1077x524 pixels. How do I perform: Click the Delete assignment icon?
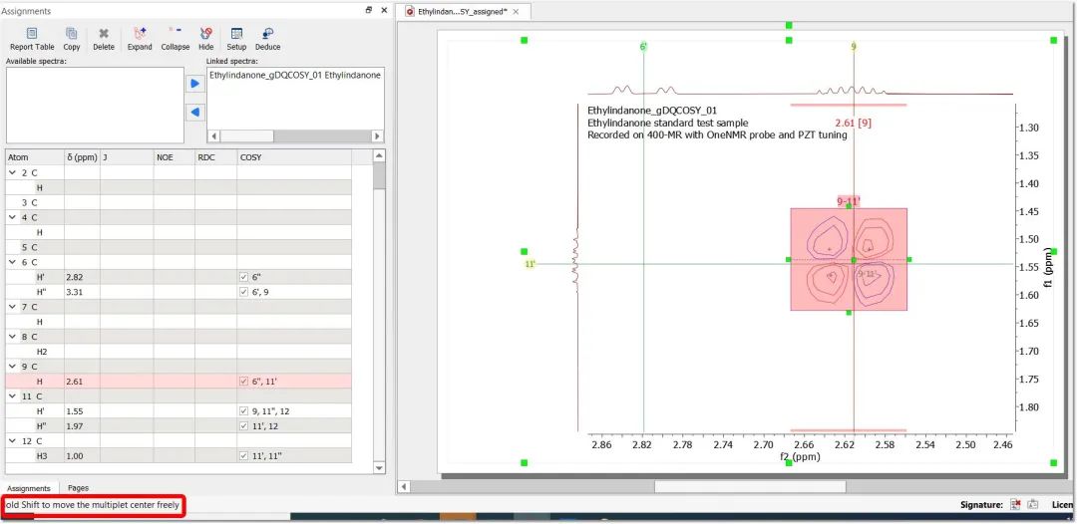point(104,36)
